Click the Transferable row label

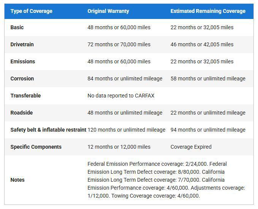(x=25, y=96)
